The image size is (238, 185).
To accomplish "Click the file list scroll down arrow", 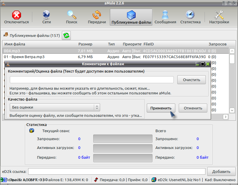I will (x=232, y=110).
